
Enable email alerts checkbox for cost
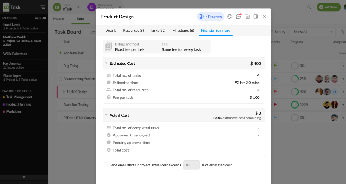[105, 165]
